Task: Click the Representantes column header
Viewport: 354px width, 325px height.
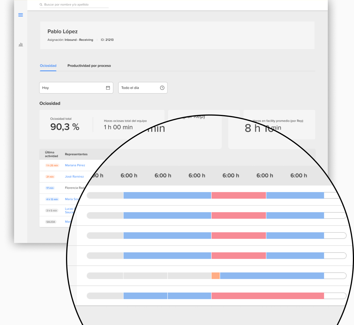Action: click(x=76, y=154)
